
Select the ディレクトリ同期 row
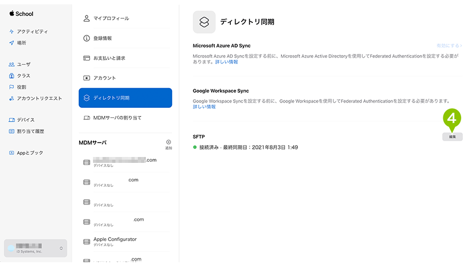click(x=126, y=98)
